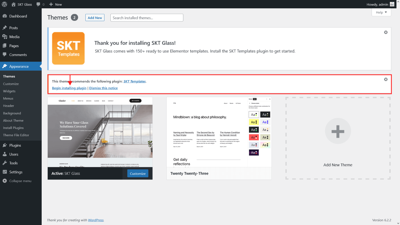
Task: Click the theme count badge 2
Action: pyautogui.click(x=74, y=17)
